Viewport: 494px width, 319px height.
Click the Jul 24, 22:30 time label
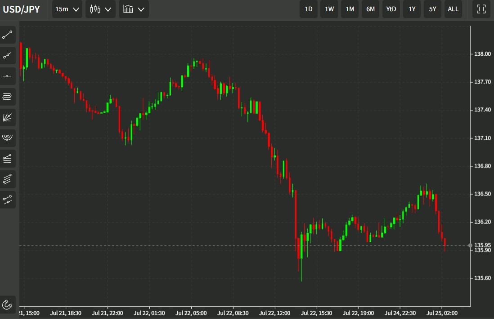tap(400, 313)
